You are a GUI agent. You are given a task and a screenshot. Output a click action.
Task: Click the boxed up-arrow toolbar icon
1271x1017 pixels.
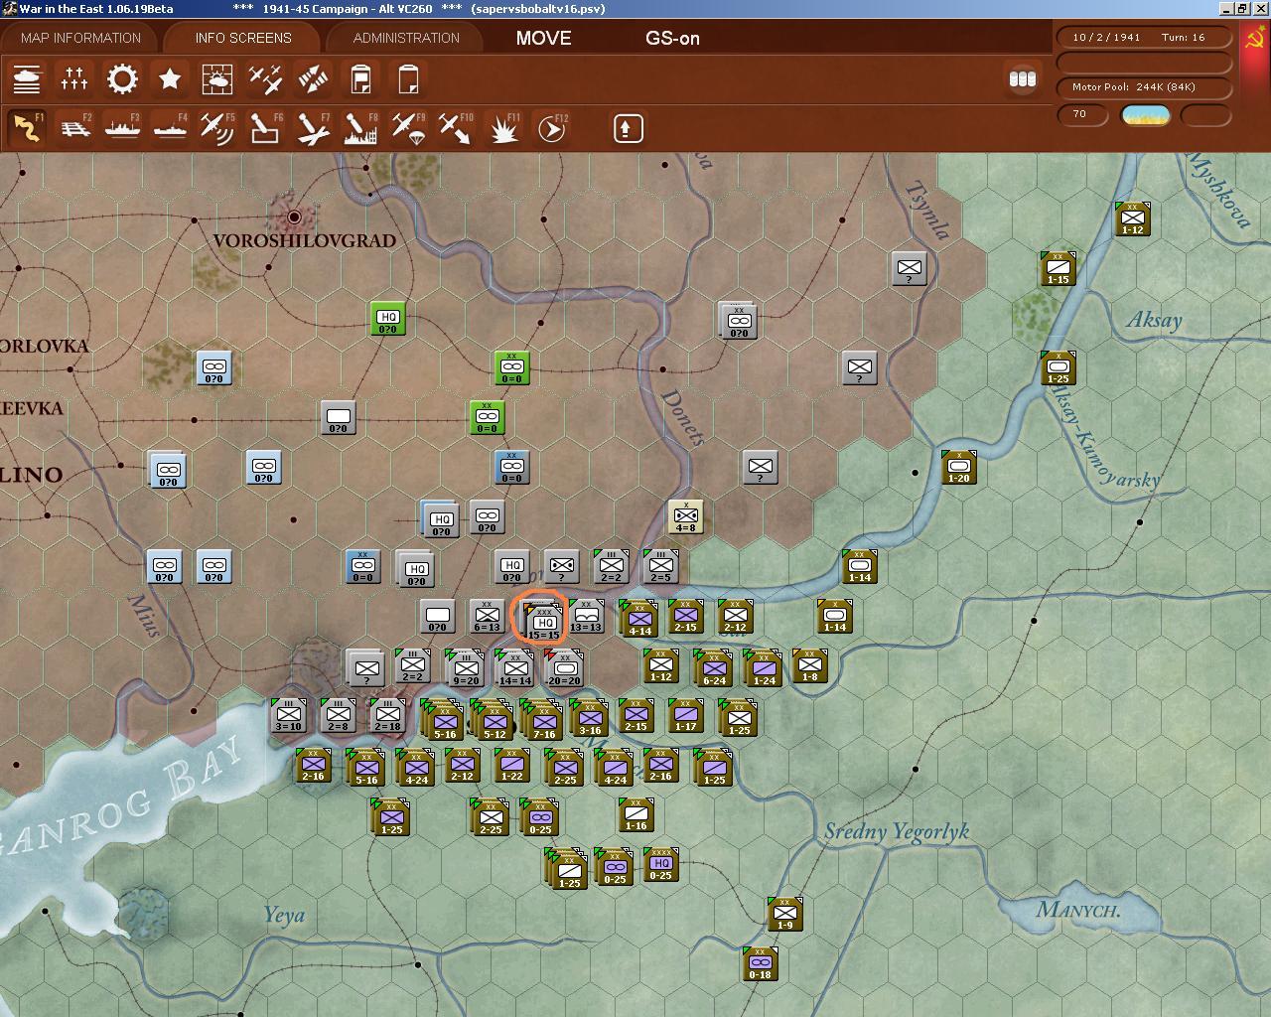pyautogui.click(x=628, y=128)
